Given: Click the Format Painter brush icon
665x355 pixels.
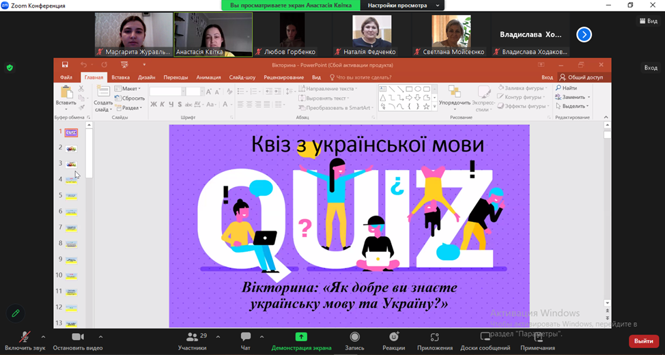Looking at the screenshot, I should click(81, 107).
